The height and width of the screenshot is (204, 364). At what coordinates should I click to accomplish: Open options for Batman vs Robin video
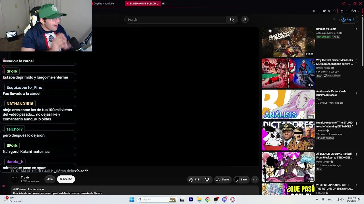point(356,30)
